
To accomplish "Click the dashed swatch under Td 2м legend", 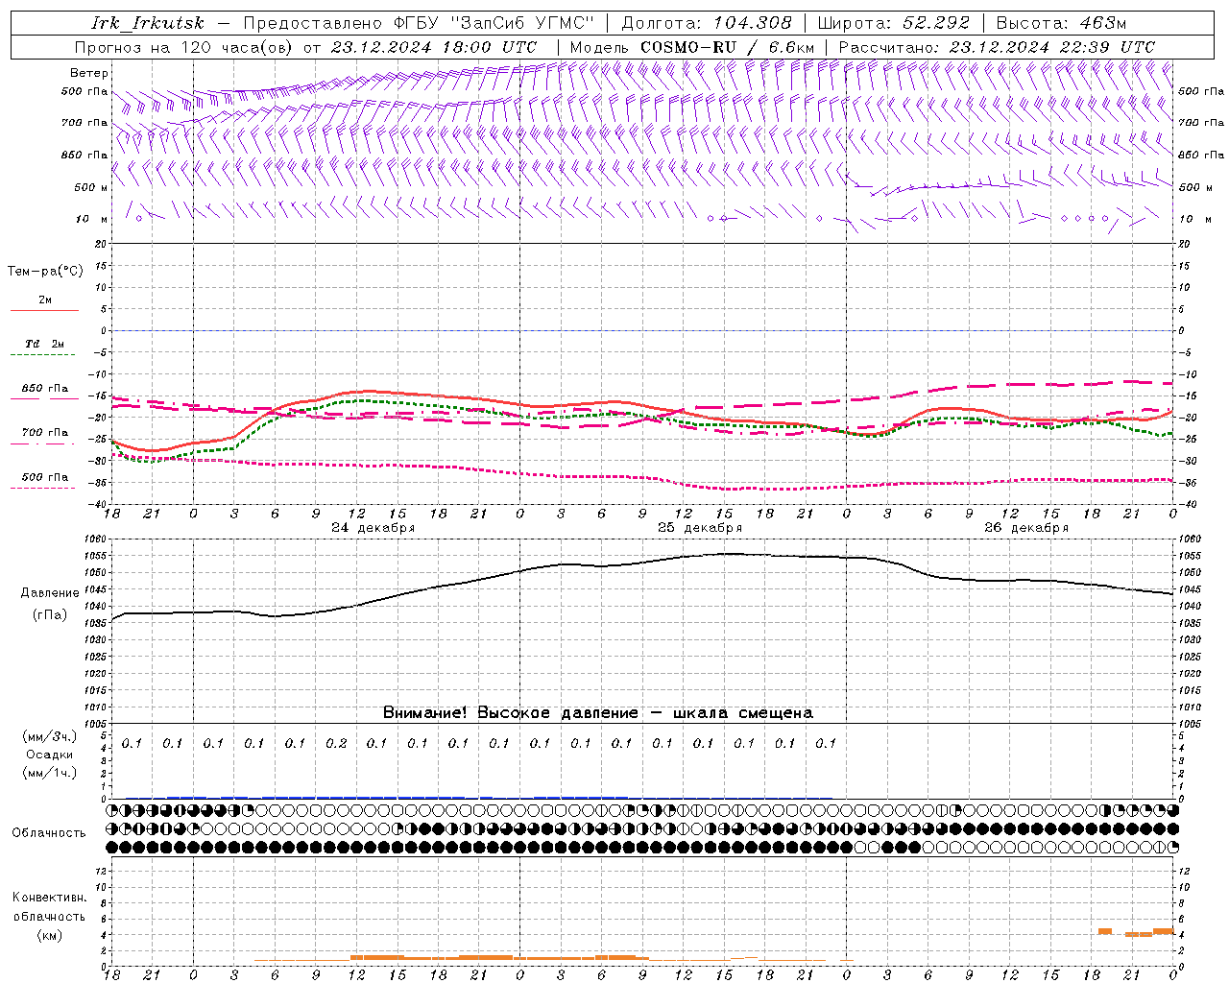I will [x=42, y=355].
